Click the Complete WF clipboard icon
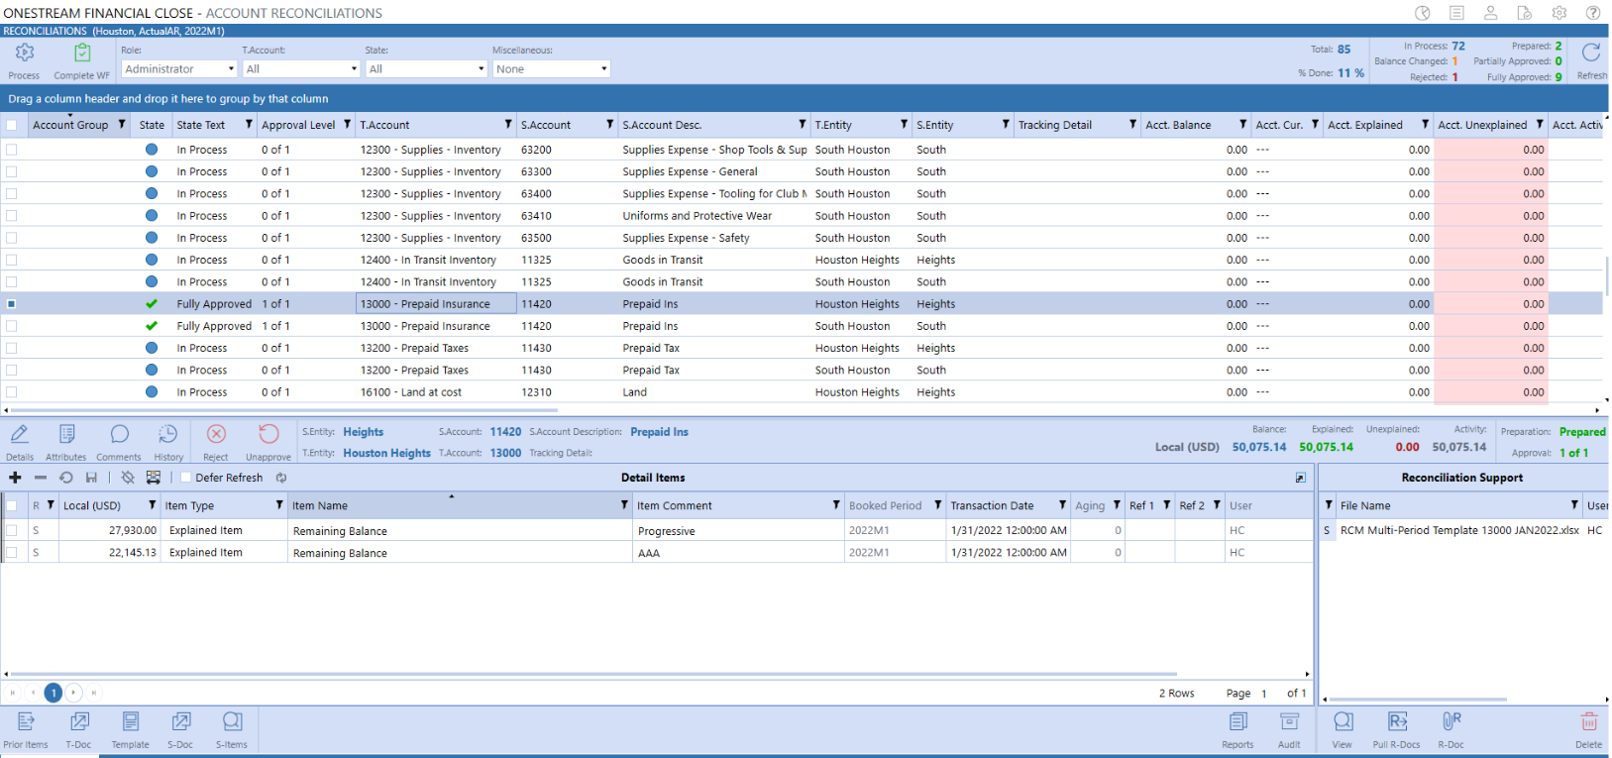 (82, 53)
